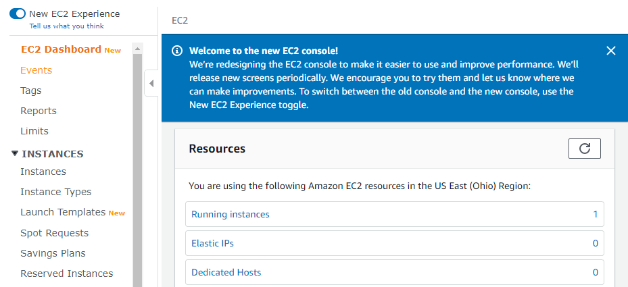Open the Instances page
Image resolution: width=628 pixels, height=287 pixels.
coord(43,172)
